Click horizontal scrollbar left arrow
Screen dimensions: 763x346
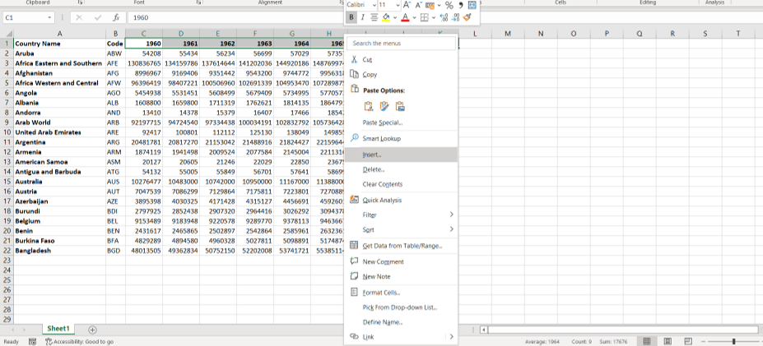click(484, 330)
